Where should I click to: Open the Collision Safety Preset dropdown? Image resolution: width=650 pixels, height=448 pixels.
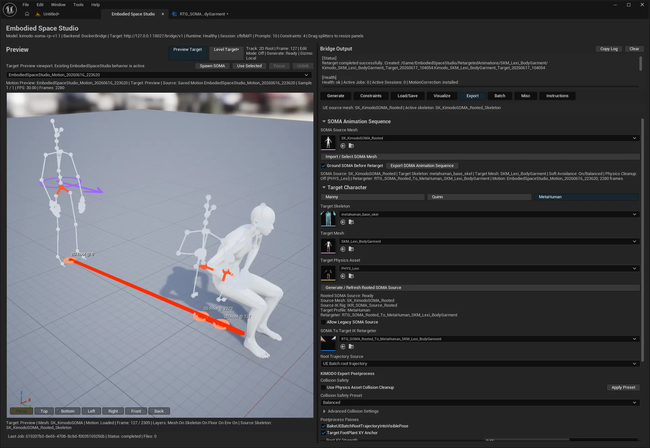(480, 403)
